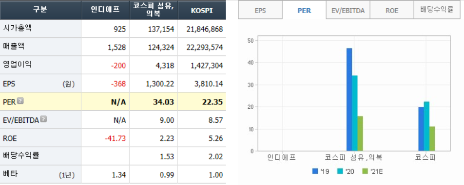
Task: Click the value 22,293,574
Action: tap(205, 48)
